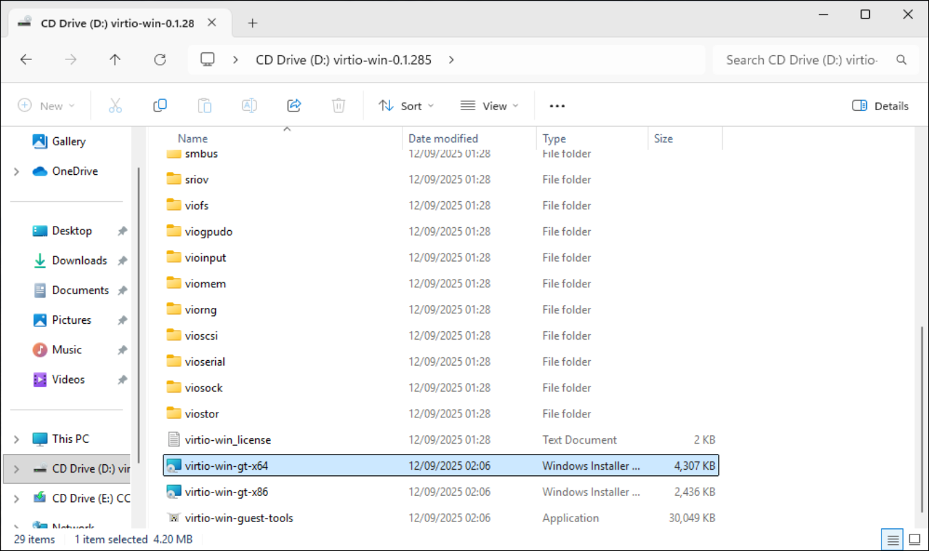Screen dimensions: 929x551
Task: Click the Delete trash icon
Action: pyautogui.click(x=338, y=105)
